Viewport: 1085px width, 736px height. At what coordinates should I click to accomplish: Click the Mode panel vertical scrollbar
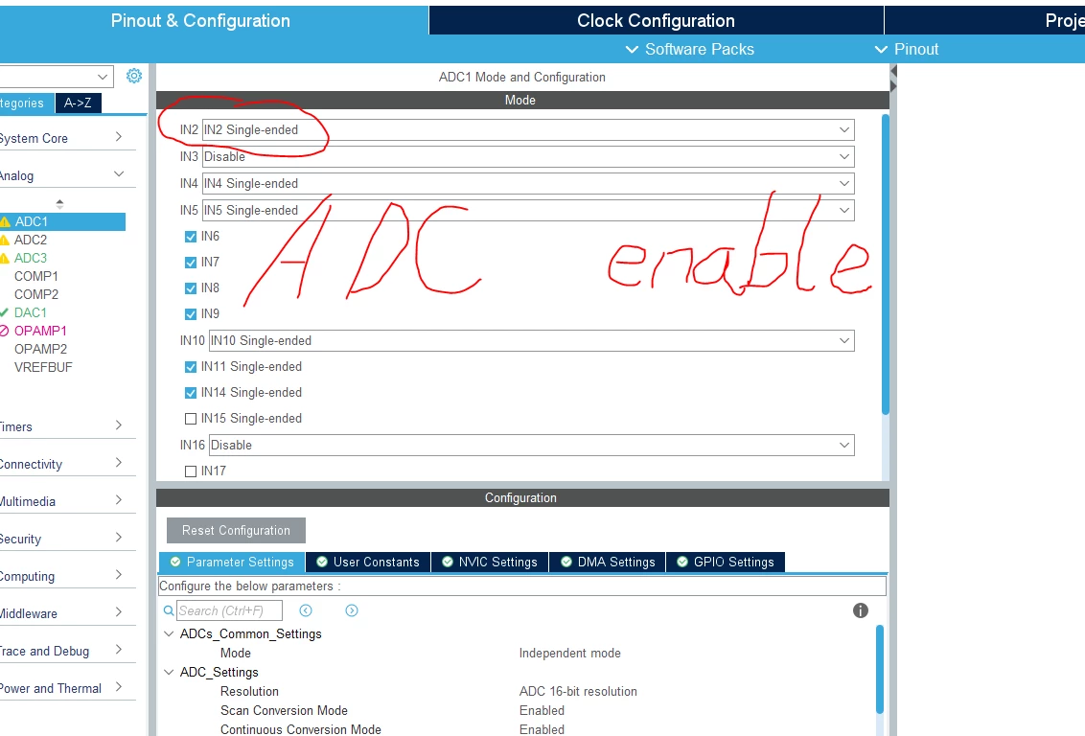pos(885,264)
